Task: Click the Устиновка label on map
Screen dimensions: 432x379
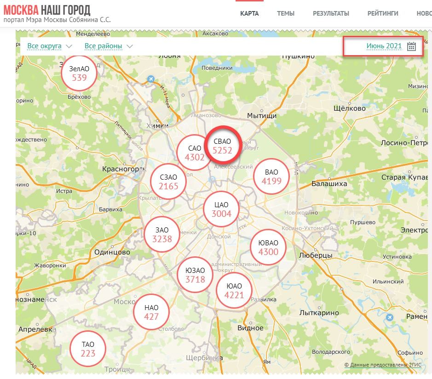Action: pyautogui.click(x=397, y=257)
